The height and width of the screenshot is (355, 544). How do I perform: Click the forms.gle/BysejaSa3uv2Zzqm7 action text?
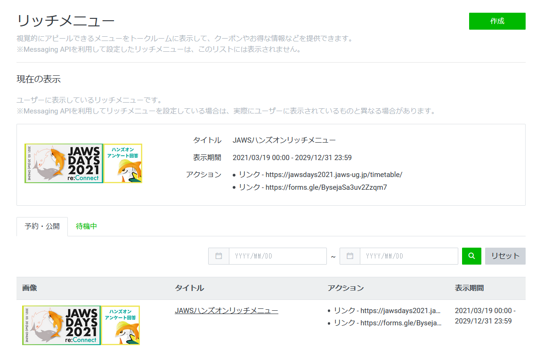pos(326,187)
